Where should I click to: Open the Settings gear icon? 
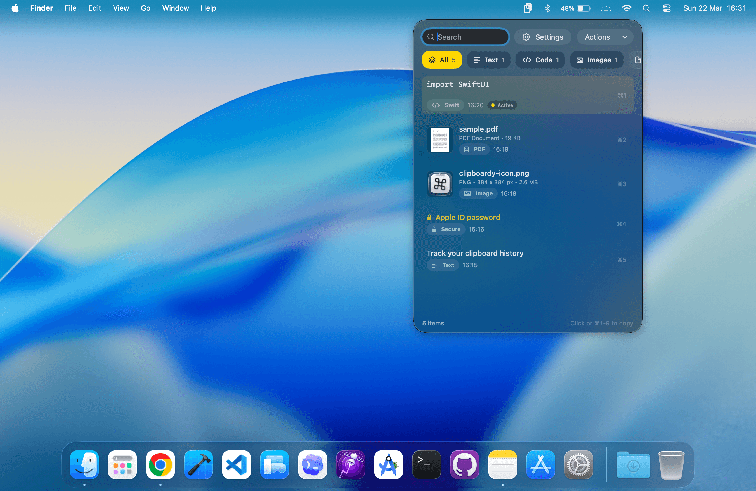(526, 37)
